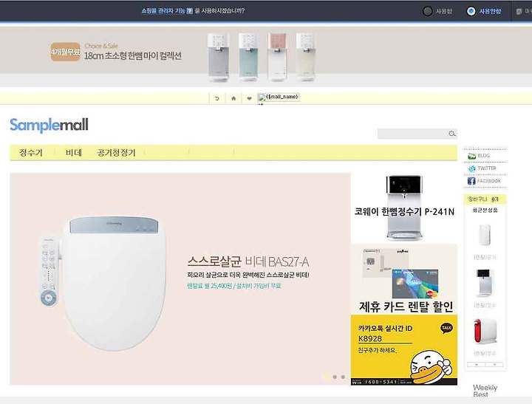Viewport: 532px width, 404px height.
Task: Click the recent products next arrow
Action: (494, 365)
